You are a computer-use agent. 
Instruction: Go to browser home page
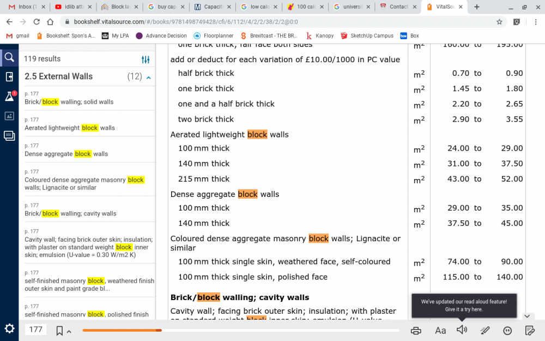(50, 22)
